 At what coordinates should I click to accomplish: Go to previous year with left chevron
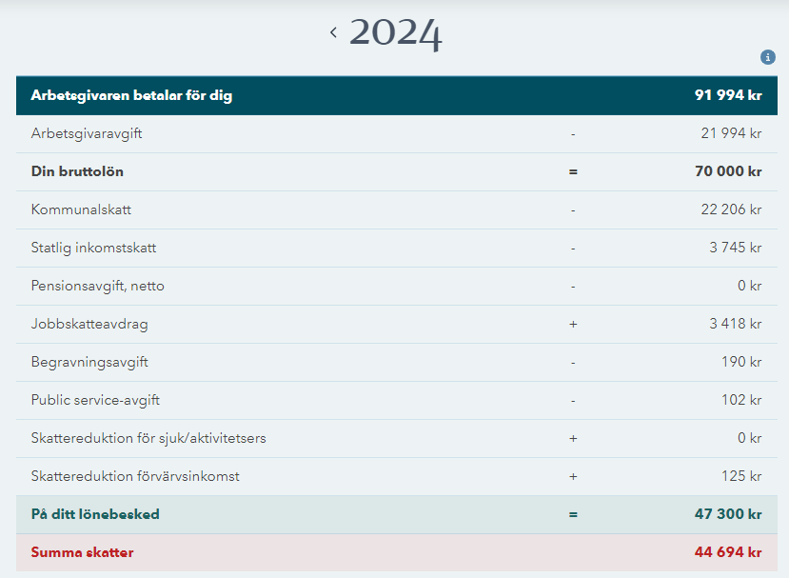pyautogui.click(x=333, y=33)
